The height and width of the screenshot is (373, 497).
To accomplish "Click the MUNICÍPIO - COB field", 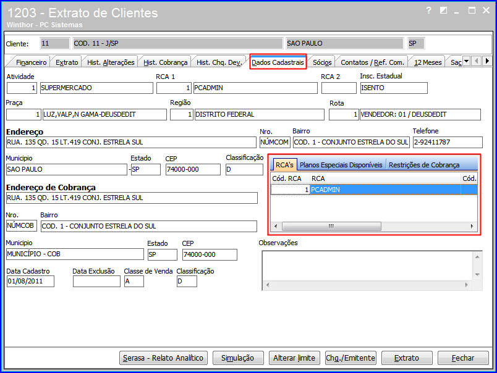I will 75,254.
